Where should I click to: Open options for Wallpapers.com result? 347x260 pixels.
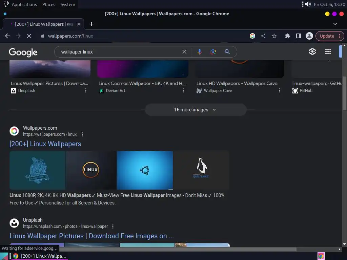tap(82, 134)
